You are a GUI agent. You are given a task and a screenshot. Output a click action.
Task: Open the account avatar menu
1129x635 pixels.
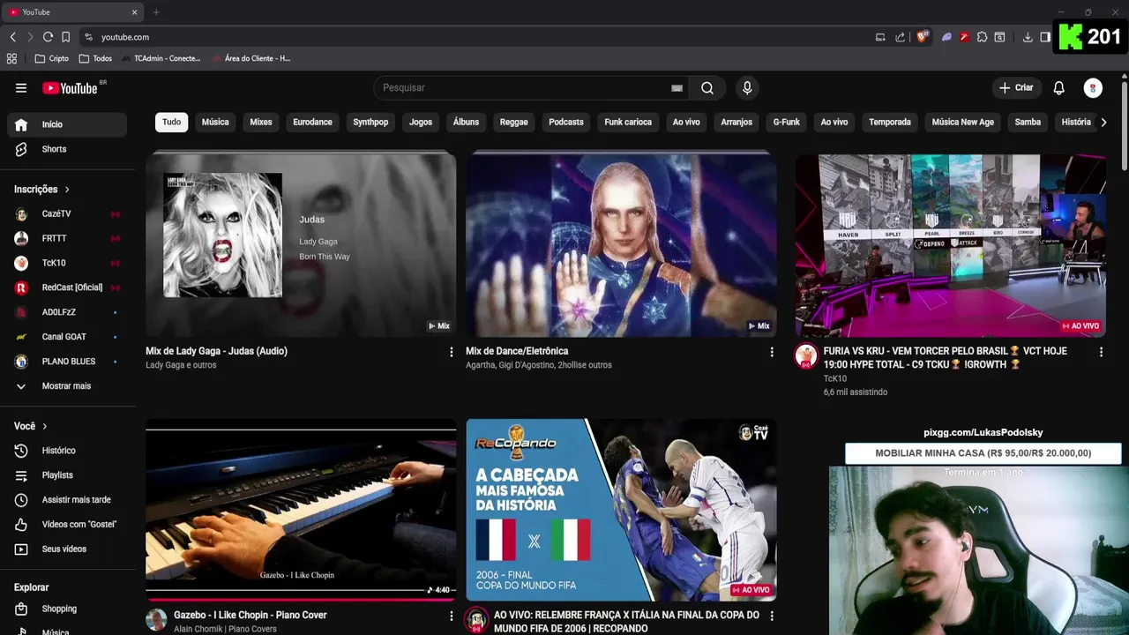point(1093,87)
